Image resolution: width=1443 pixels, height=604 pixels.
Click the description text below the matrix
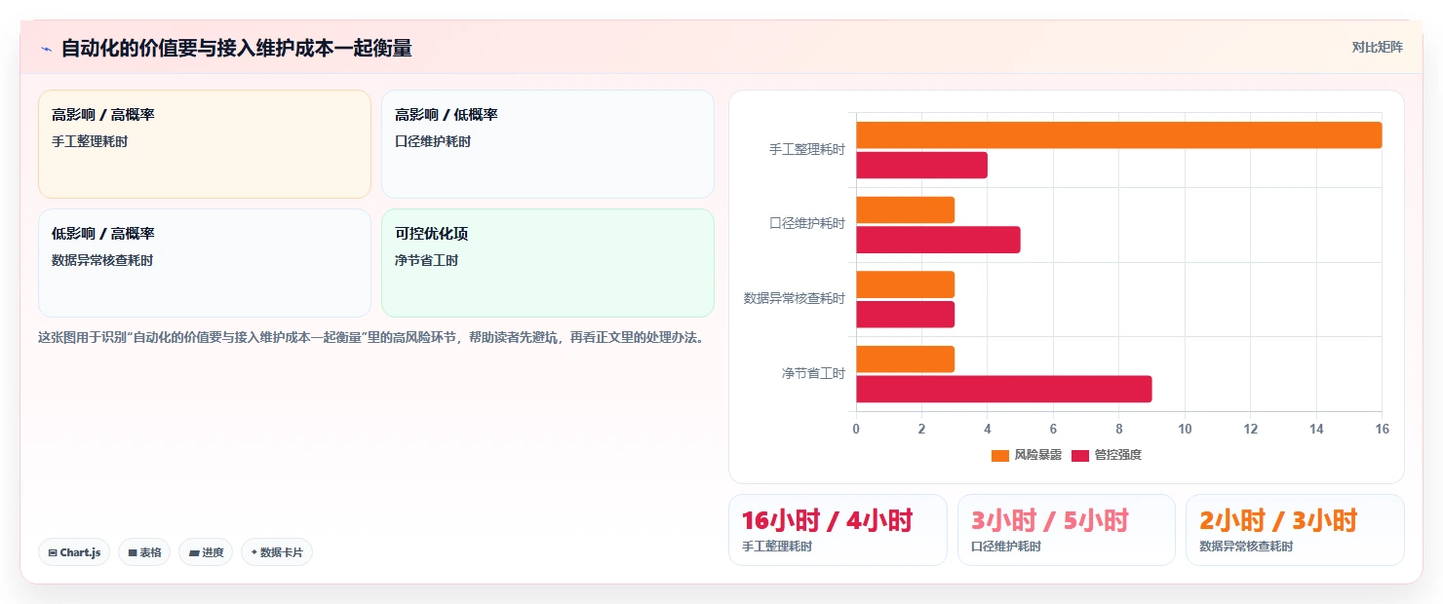click(x=370, y=338)
